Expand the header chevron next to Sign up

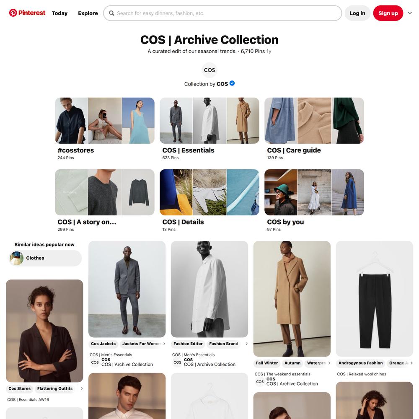(x=410, y=13)
